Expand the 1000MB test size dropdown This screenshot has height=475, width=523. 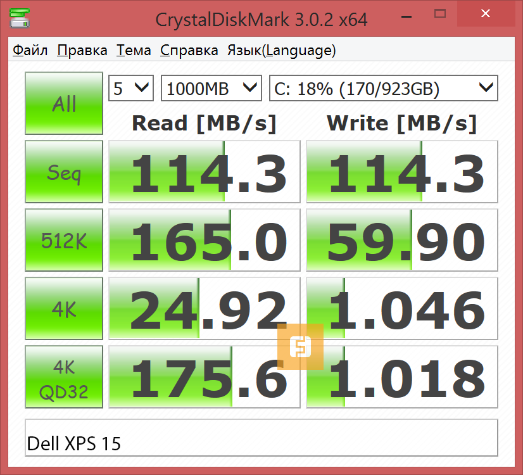(x=211, y=89)
